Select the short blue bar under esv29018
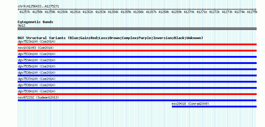The width and height of the screenshot is (265, 127). pyautogui.click(x=214, y=107)
